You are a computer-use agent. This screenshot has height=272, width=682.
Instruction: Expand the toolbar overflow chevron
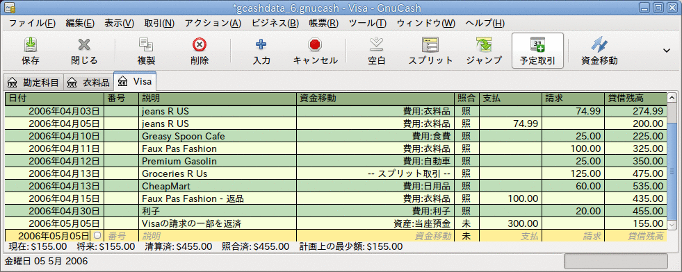pos(666,51)
